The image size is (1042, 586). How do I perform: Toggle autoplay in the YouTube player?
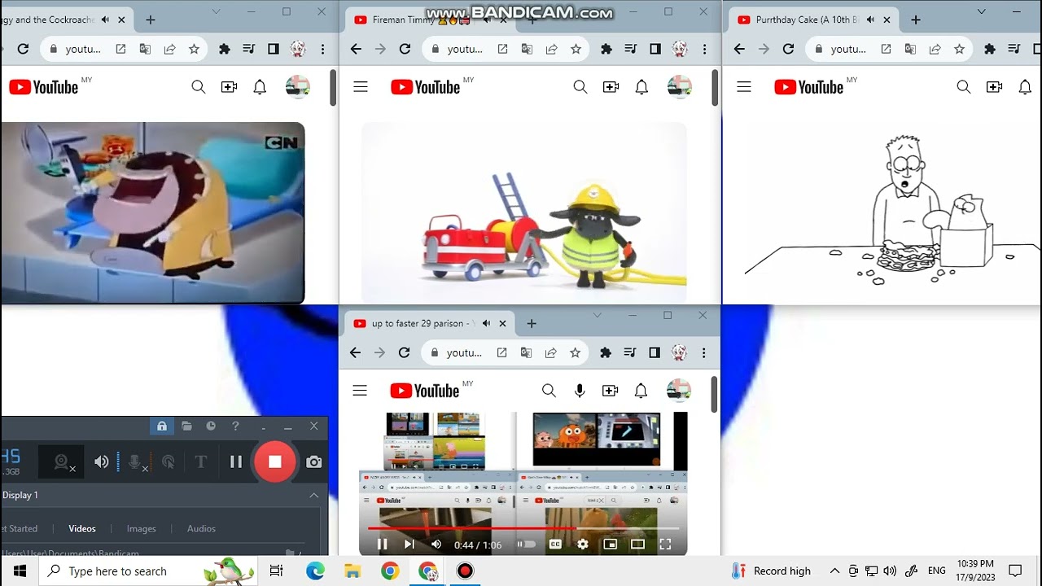pyautogui.click(x=527, y=544)
